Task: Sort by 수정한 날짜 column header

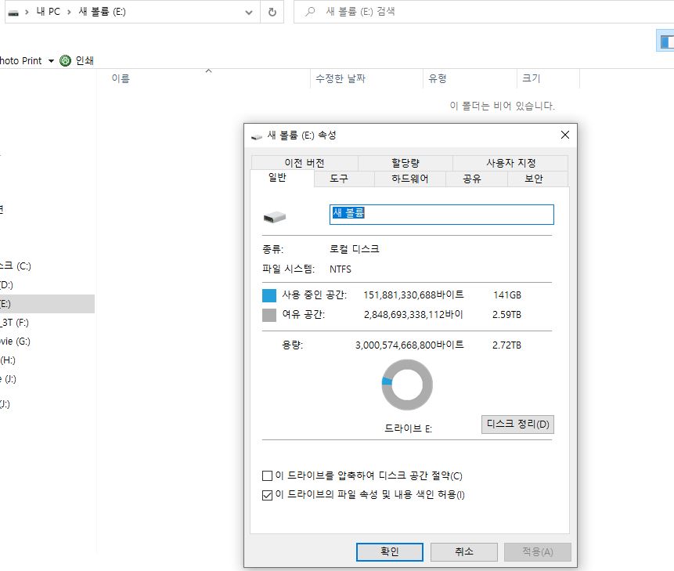Action: pyautogui.click(x=341, y=78)
